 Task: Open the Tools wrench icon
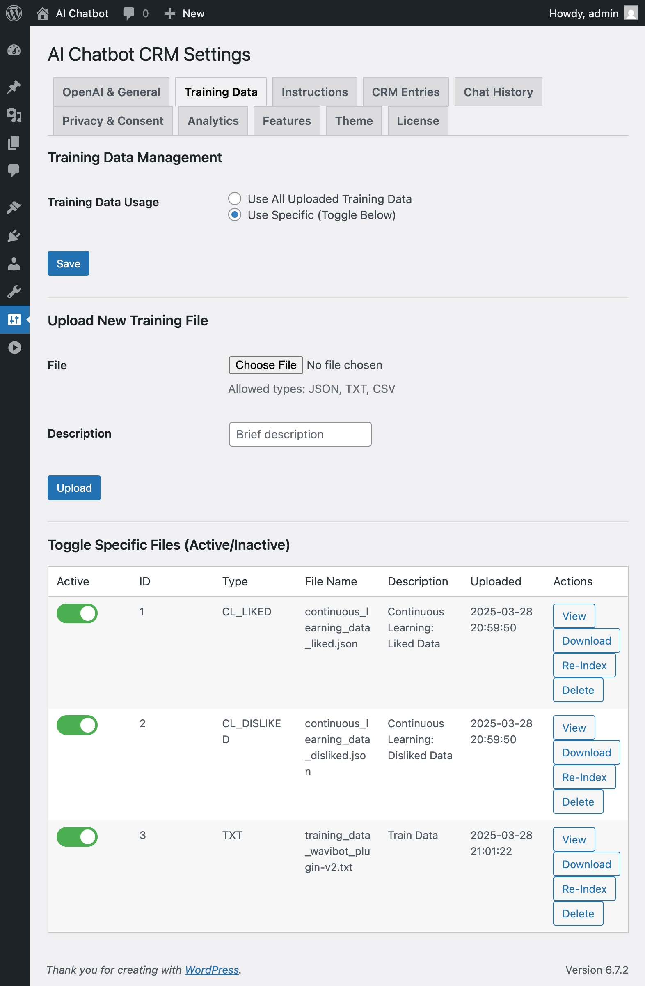click(x=14, y=292)
